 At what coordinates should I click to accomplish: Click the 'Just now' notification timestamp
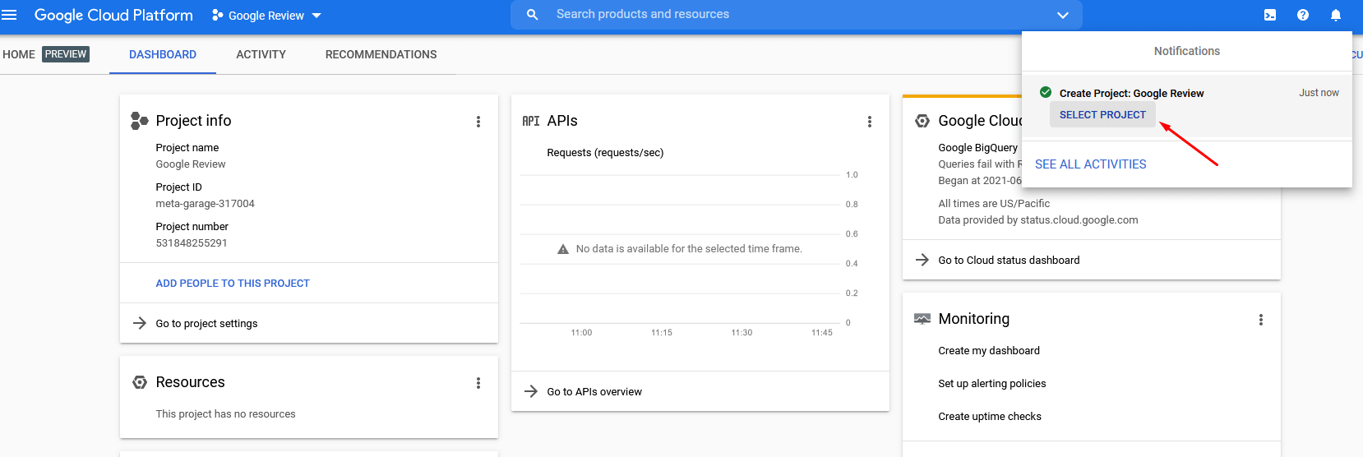tap(1319, 93)
